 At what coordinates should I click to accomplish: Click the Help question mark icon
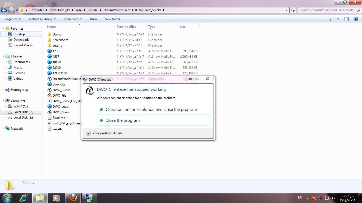point(356,19)
